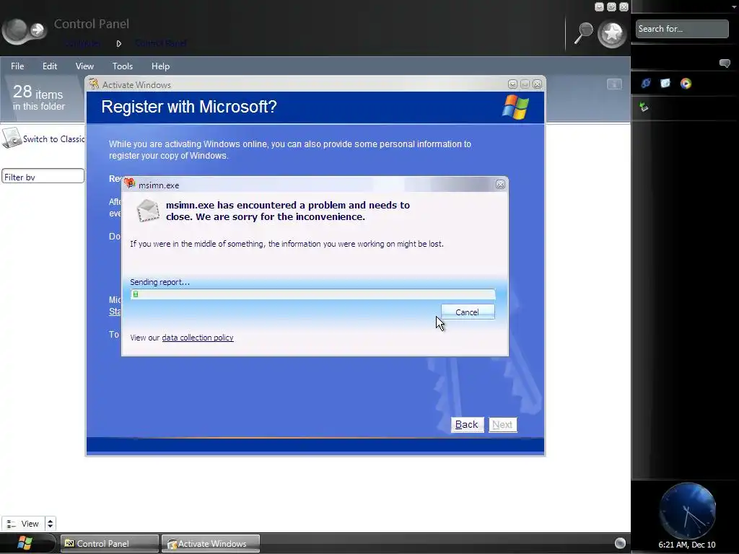Close the Activate Windows window
This screenshot has width=739, height=554.
pyautogui.click(x=537, y=84)
